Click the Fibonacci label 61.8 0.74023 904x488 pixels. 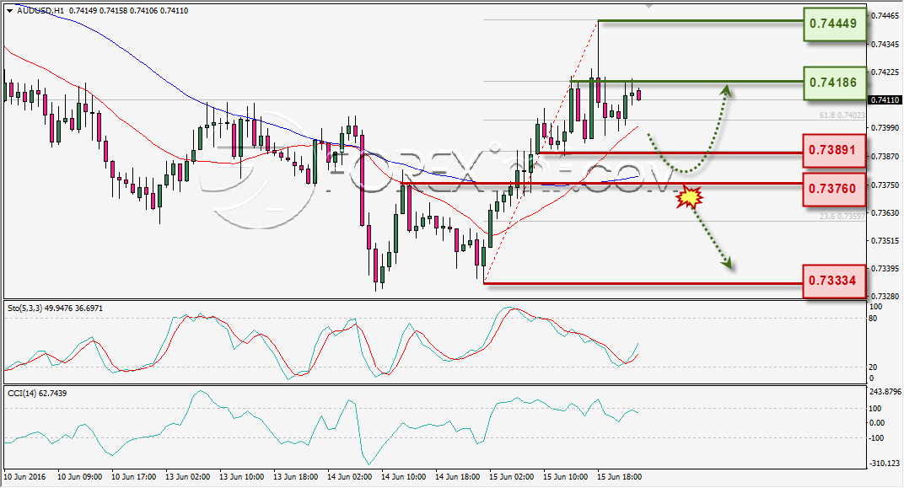click(842, 115)
